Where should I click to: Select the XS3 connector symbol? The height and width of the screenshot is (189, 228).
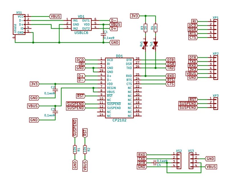click(191, 161)
